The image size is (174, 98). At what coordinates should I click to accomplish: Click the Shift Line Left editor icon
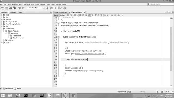click(105, 15)
